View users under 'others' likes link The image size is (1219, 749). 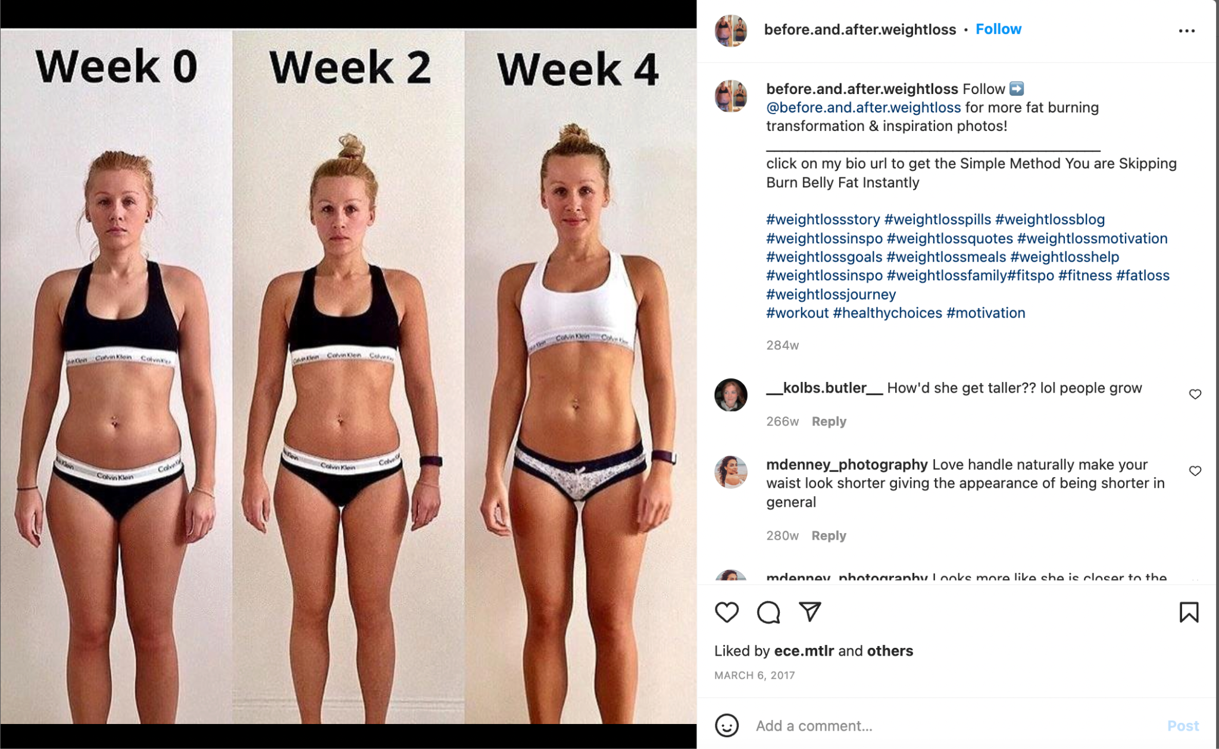[x=890, y=651]
